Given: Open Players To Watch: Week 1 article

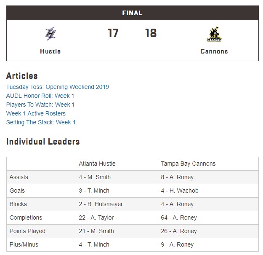Looking at the screenshot, I should pos(40,105).
